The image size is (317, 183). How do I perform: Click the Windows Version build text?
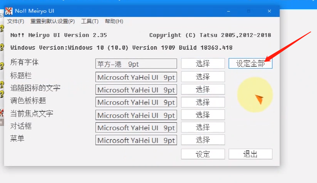click(x=121, y=47)
